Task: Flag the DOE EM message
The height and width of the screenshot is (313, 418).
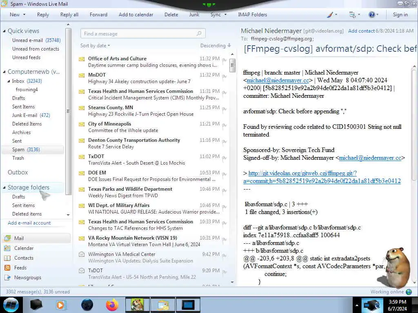Action: pyautogui.click(x=224, y=174)
